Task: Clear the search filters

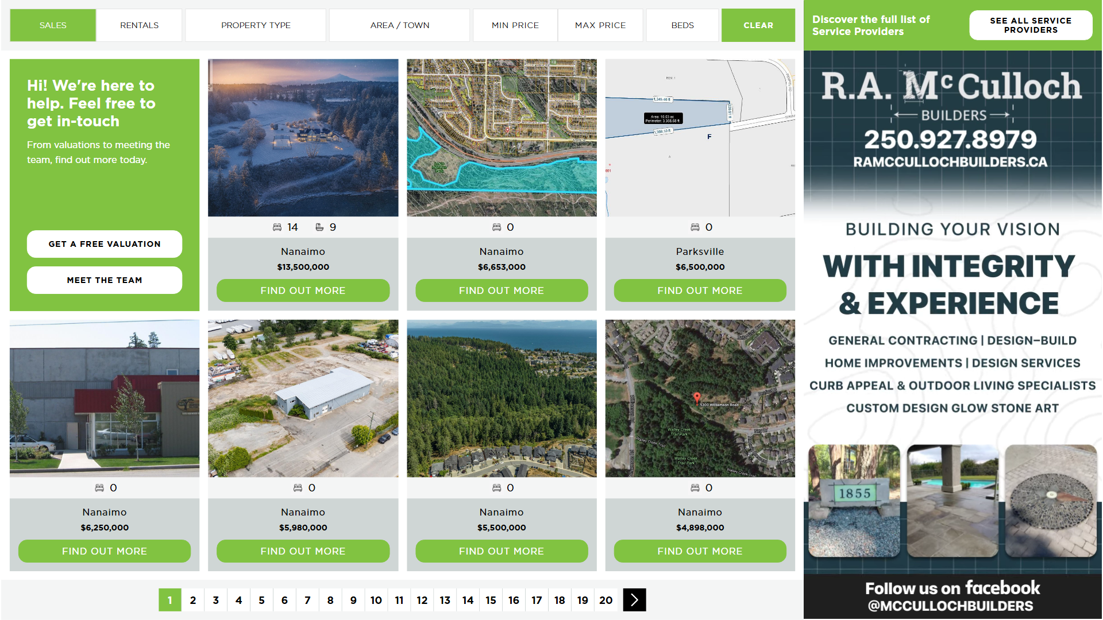Action: point(758,25)
